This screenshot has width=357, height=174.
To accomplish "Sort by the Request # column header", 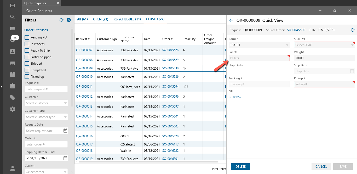I will point(85,39).
